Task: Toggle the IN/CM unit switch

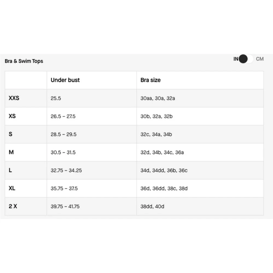Action: [246, 59]
